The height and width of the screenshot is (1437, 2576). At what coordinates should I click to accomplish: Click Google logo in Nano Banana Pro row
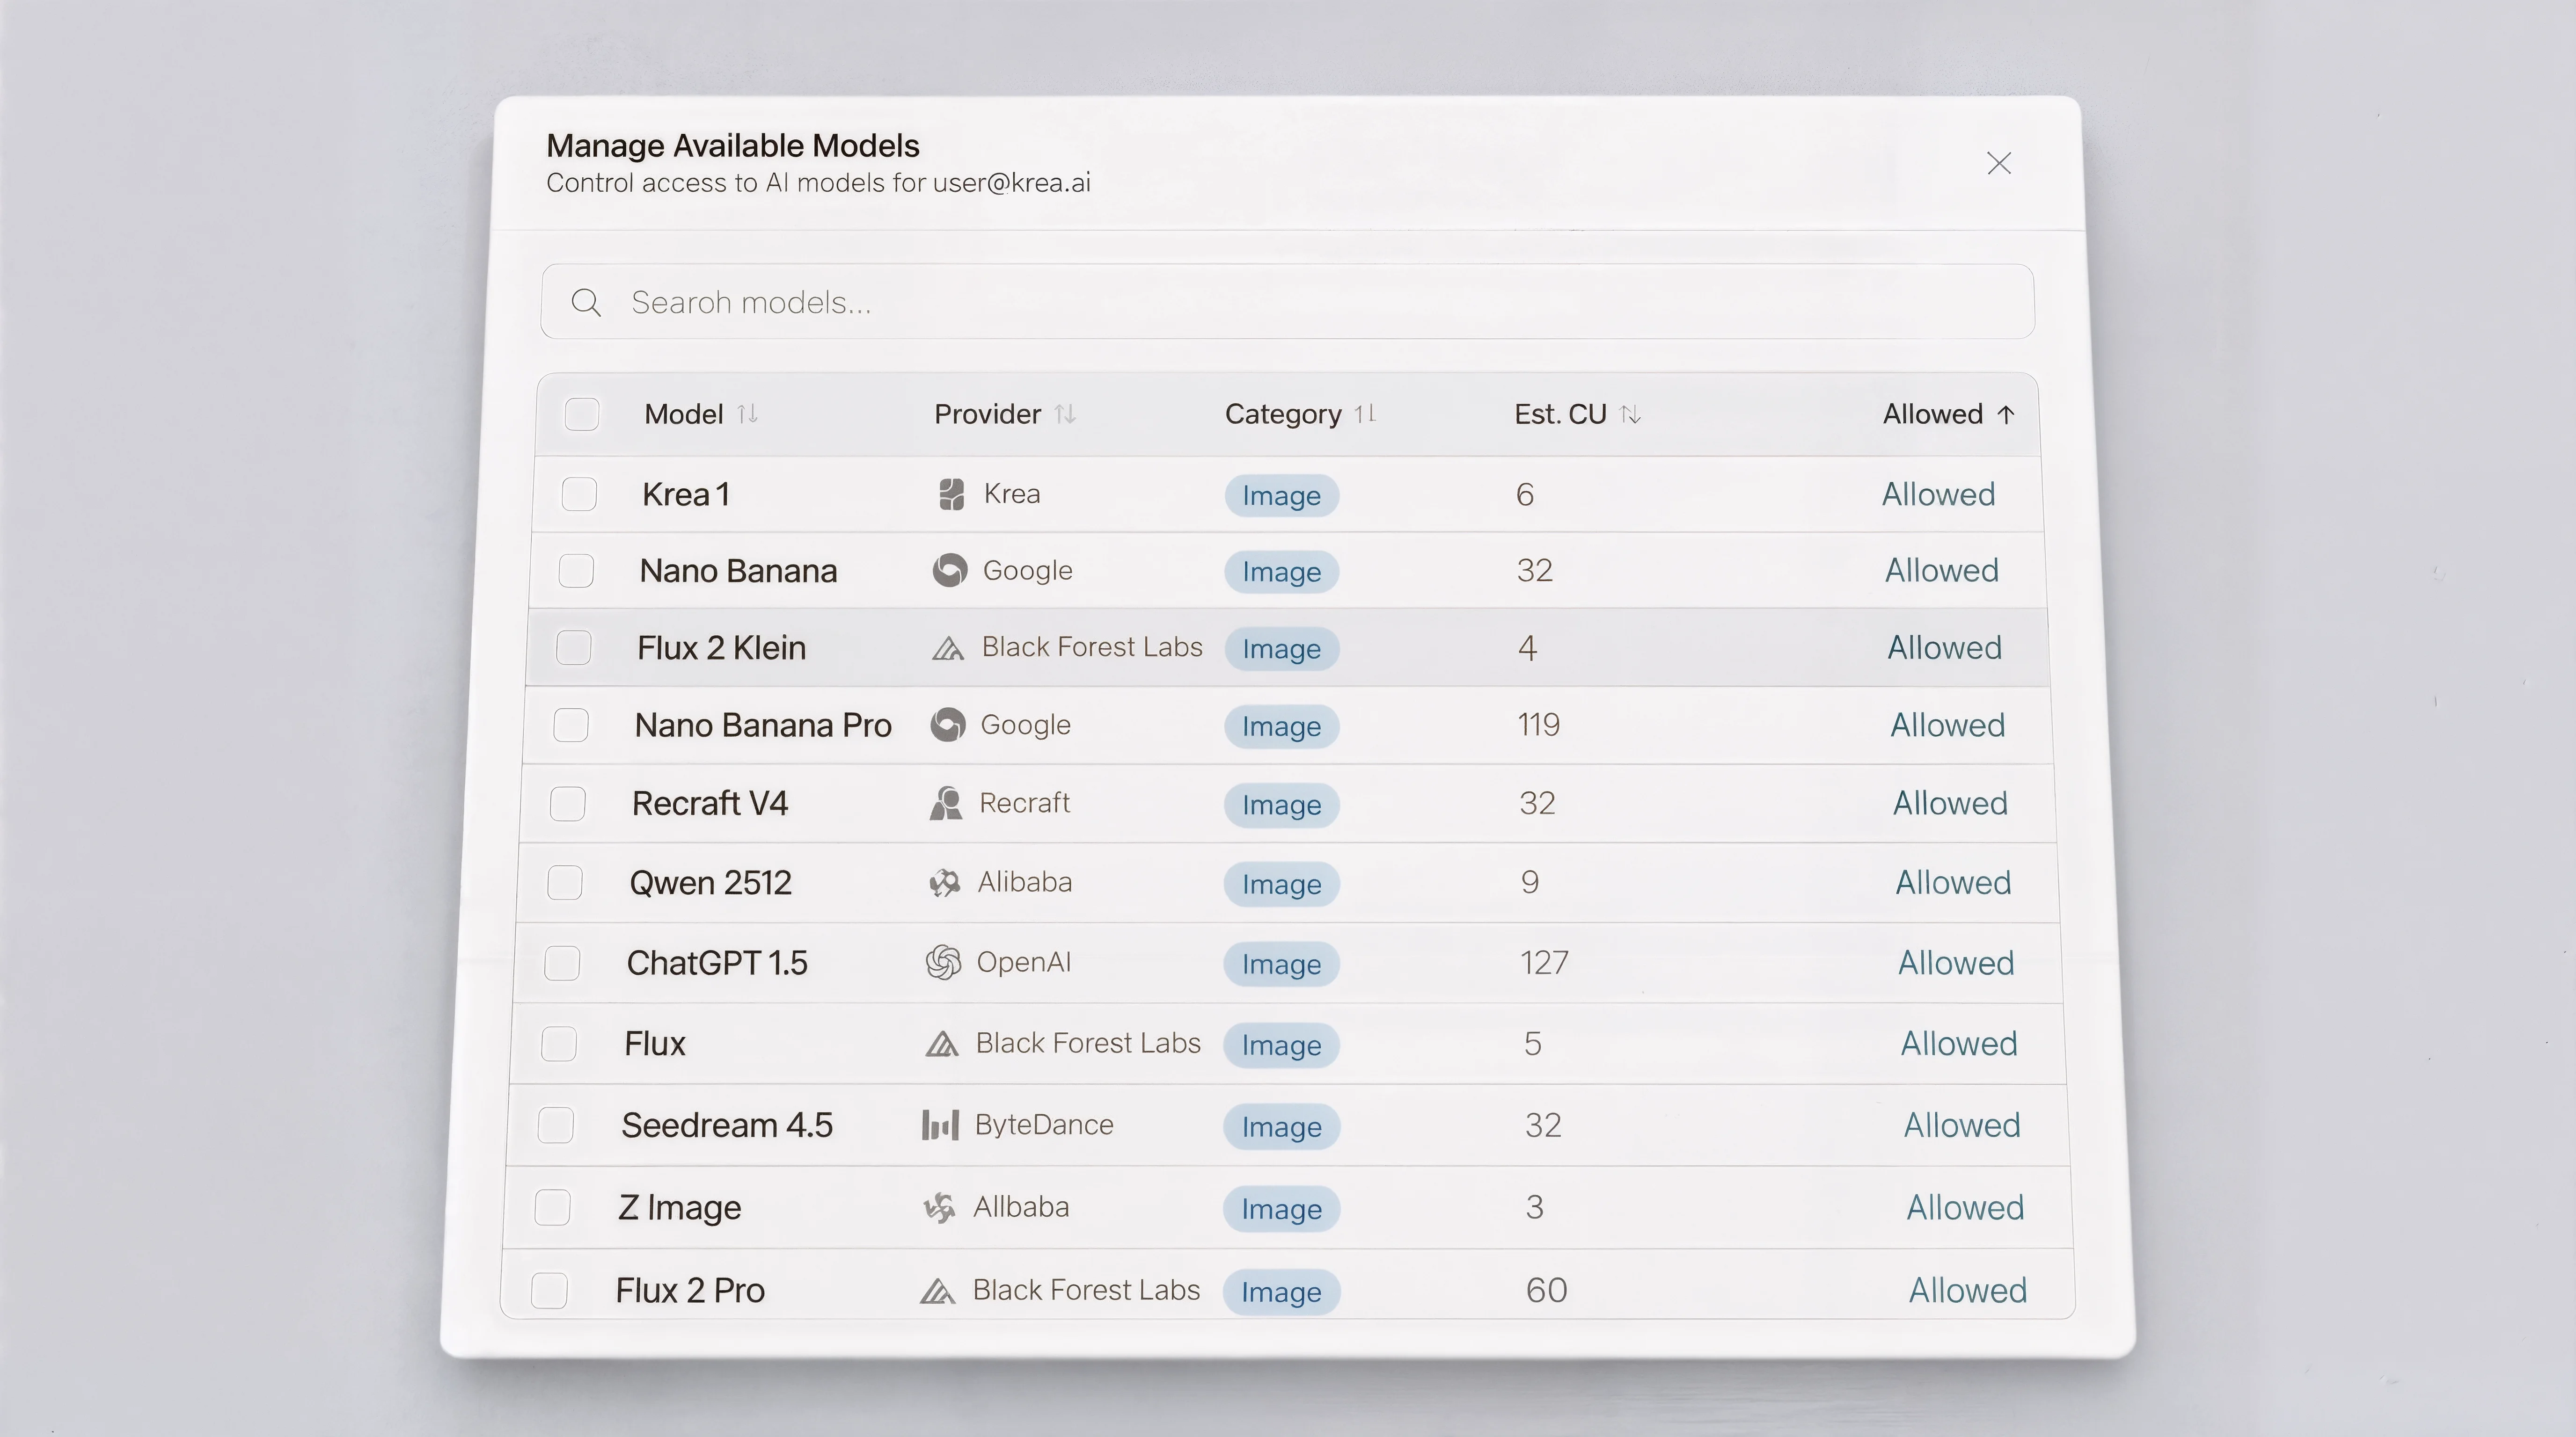coord(948,725)
